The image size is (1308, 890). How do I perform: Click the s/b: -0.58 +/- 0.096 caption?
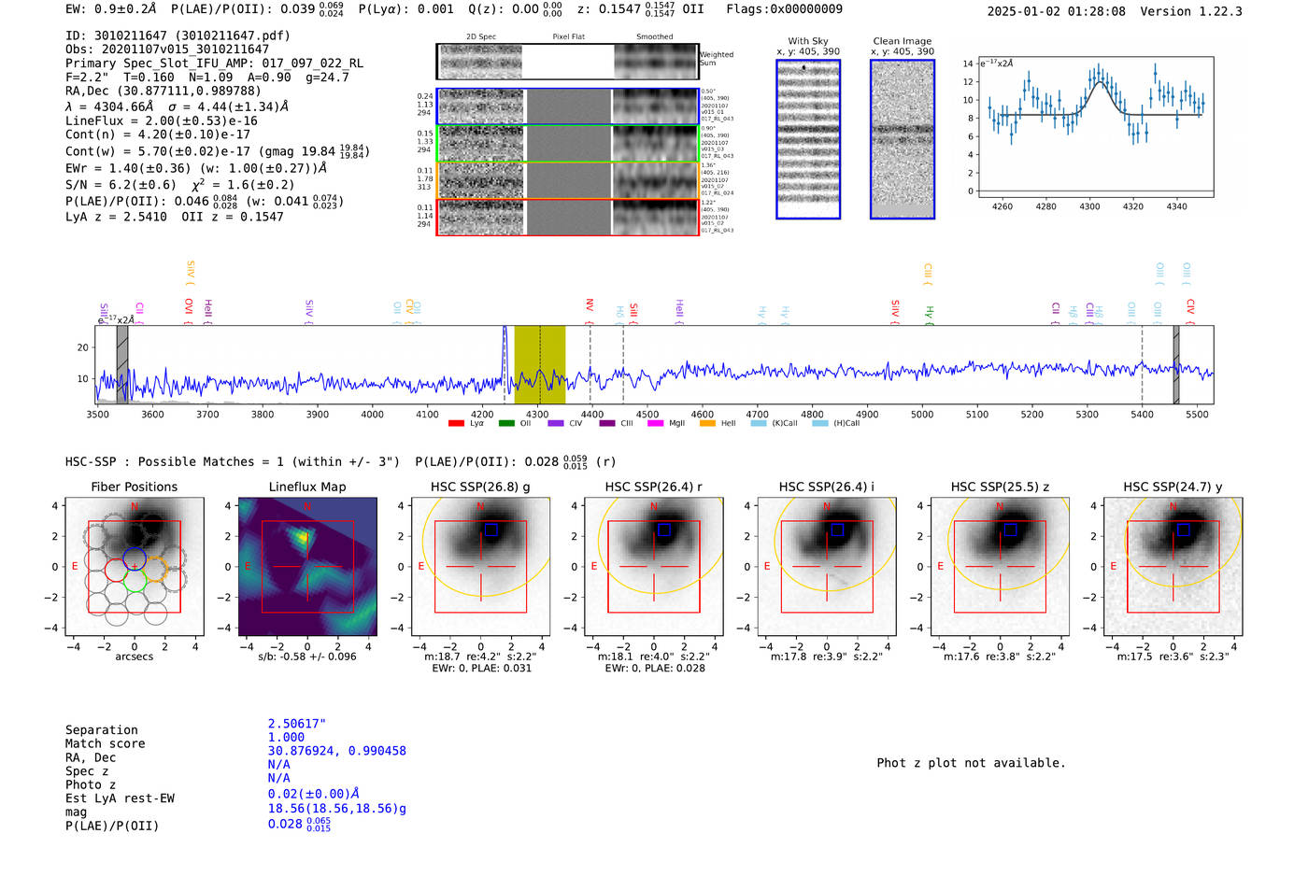[x=307, y=657]
